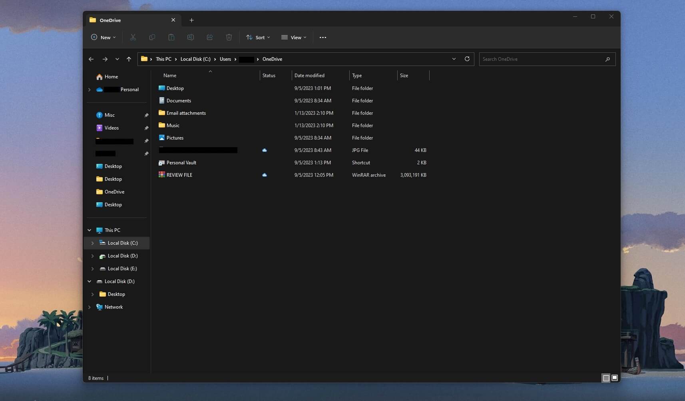This screenshot has height=401, width=685.
Task: Expand Local Disk (C:) tree node
Action: tap(93, 243)
